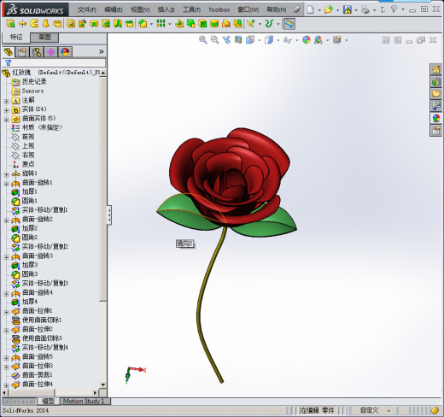Open the Appearances task pane icon

tap(435, 118)
